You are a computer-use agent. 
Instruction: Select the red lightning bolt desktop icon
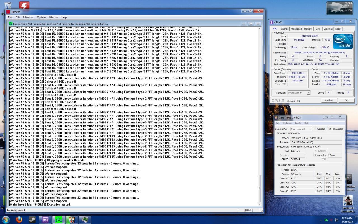[24, 6]
